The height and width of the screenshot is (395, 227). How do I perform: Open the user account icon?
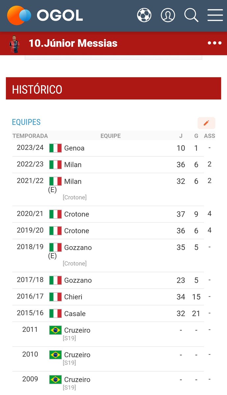(x=168, y=15)
